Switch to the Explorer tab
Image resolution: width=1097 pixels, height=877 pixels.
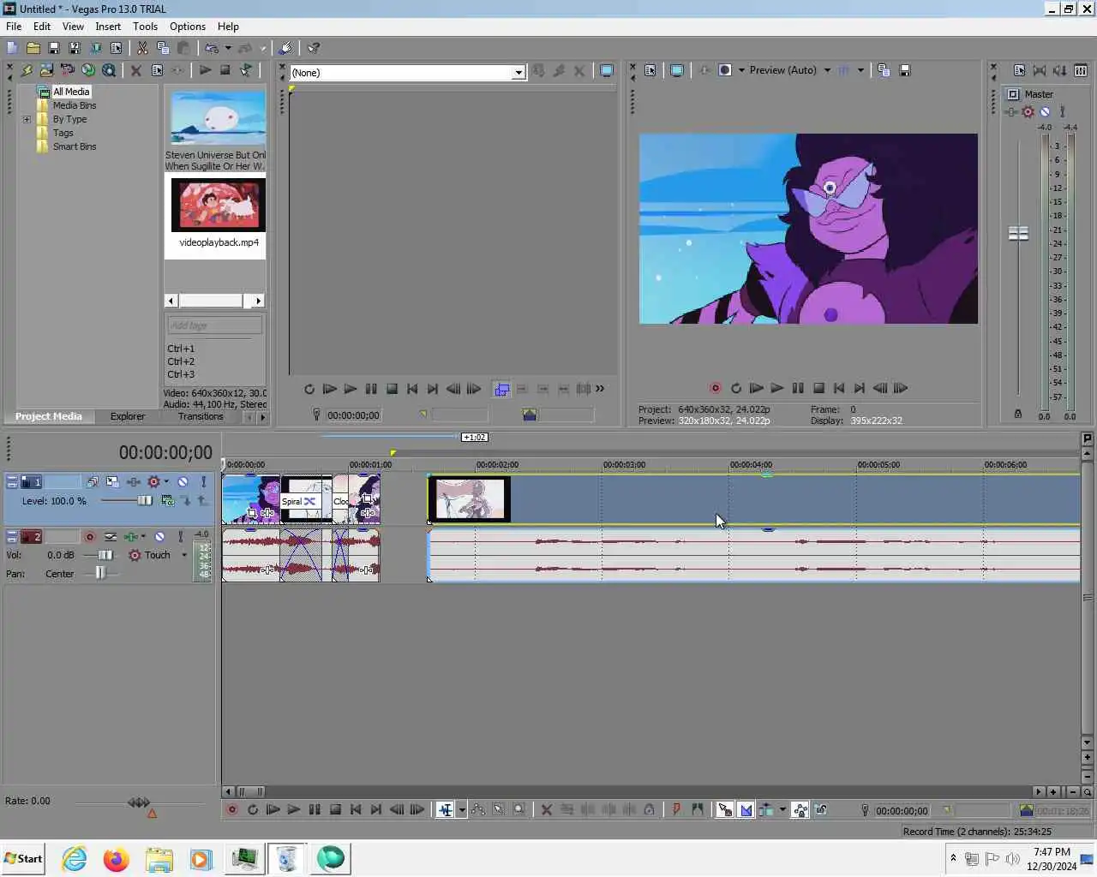[128, 416]
